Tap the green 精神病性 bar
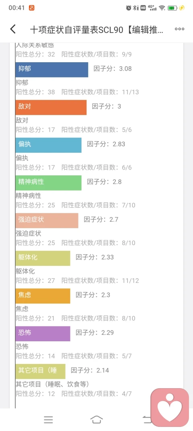 click(49, 183)
